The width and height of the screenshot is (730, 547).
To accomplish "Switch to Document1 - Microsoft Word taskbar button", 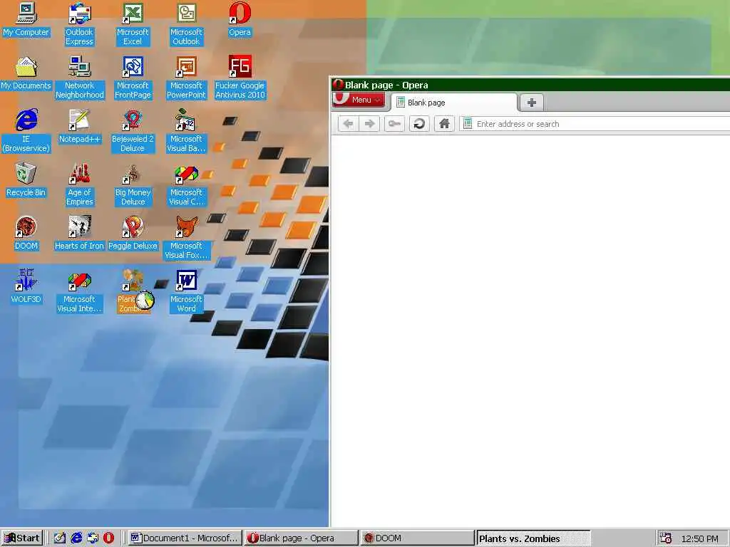I will (x=185, y=538).
